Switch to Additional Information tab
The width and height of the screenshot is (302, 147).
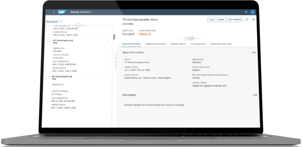(156, 44)
